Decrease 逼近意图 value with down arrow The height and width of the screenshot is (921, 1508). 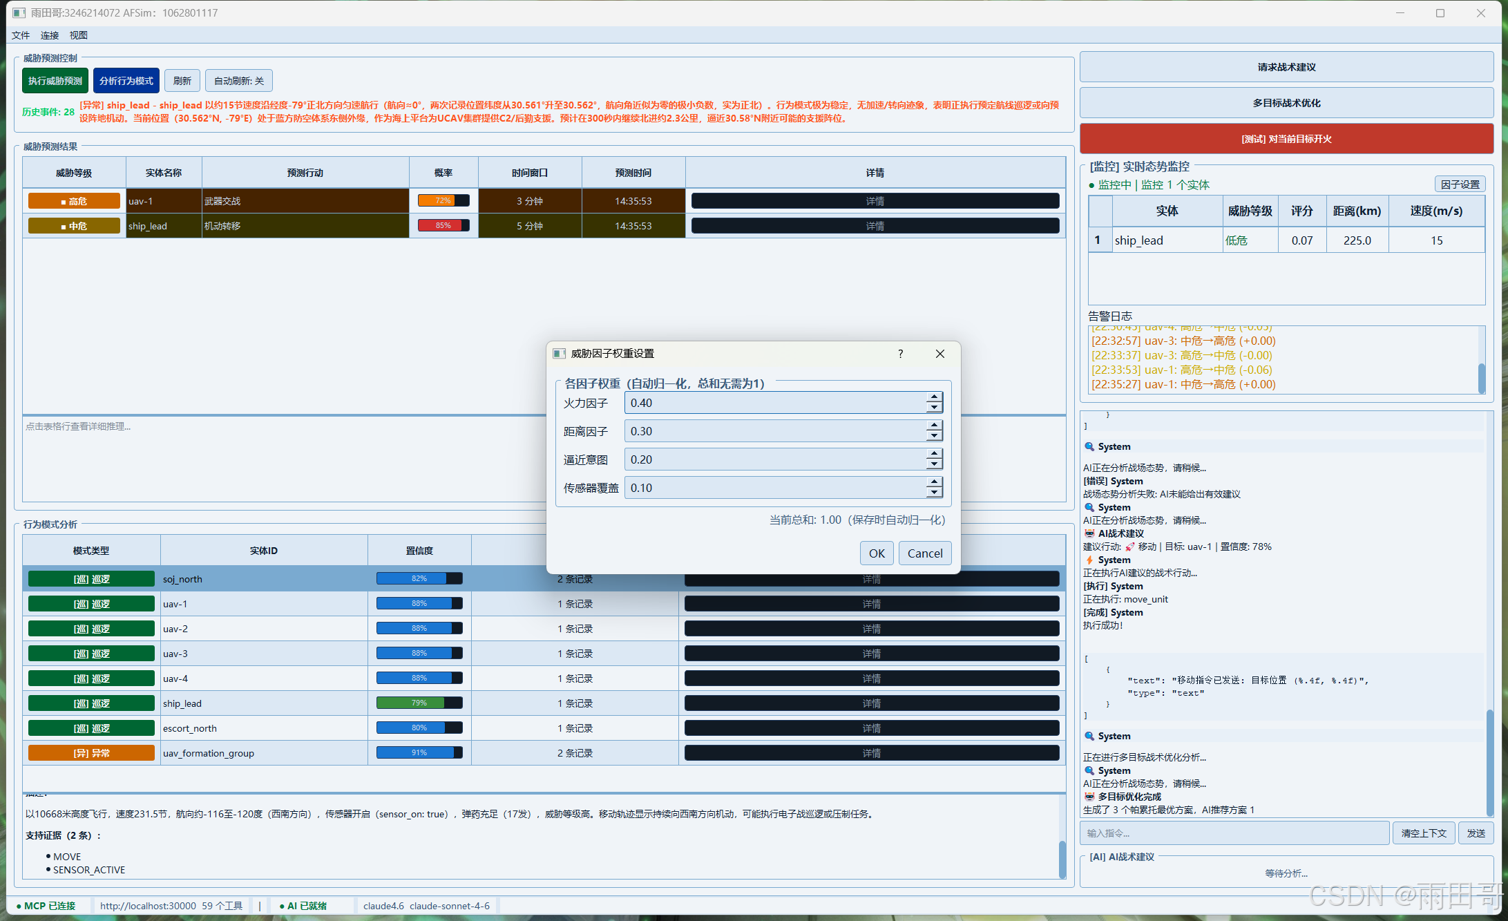(x=934, y=464)
